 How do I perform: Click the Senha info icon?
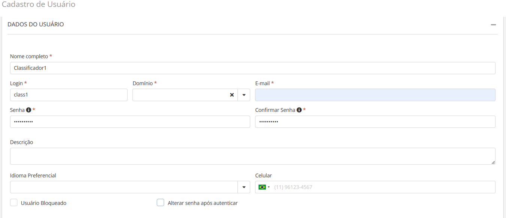(28, 110)
